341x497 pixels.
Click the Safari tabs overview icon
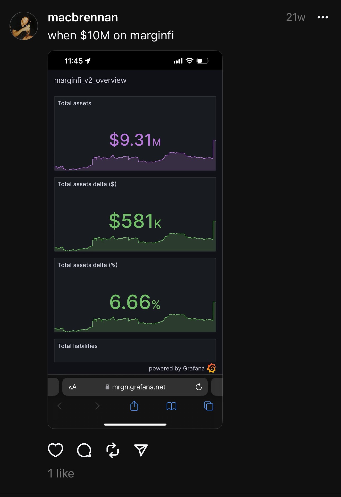(209, 406)
